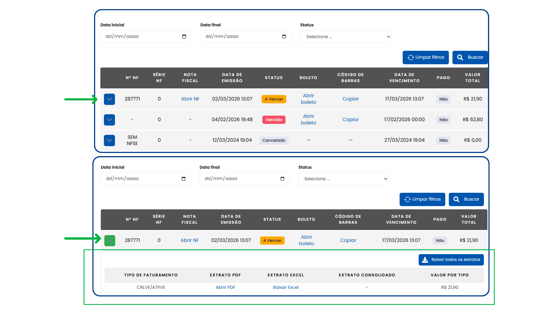Open calendar icon in bottom Data inicial field
Image resolution: width=559 pixels, height=314 pixels.
(x=183, y=179)
